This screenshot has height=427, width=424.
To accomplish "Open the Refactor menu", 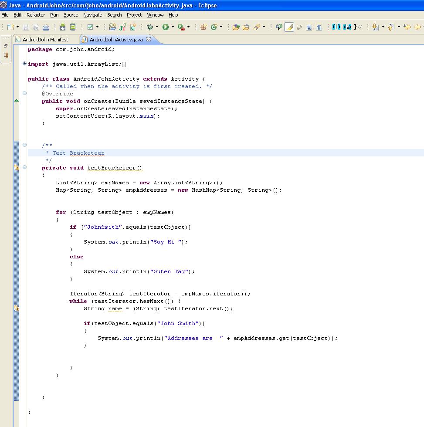I will [35, 15].
